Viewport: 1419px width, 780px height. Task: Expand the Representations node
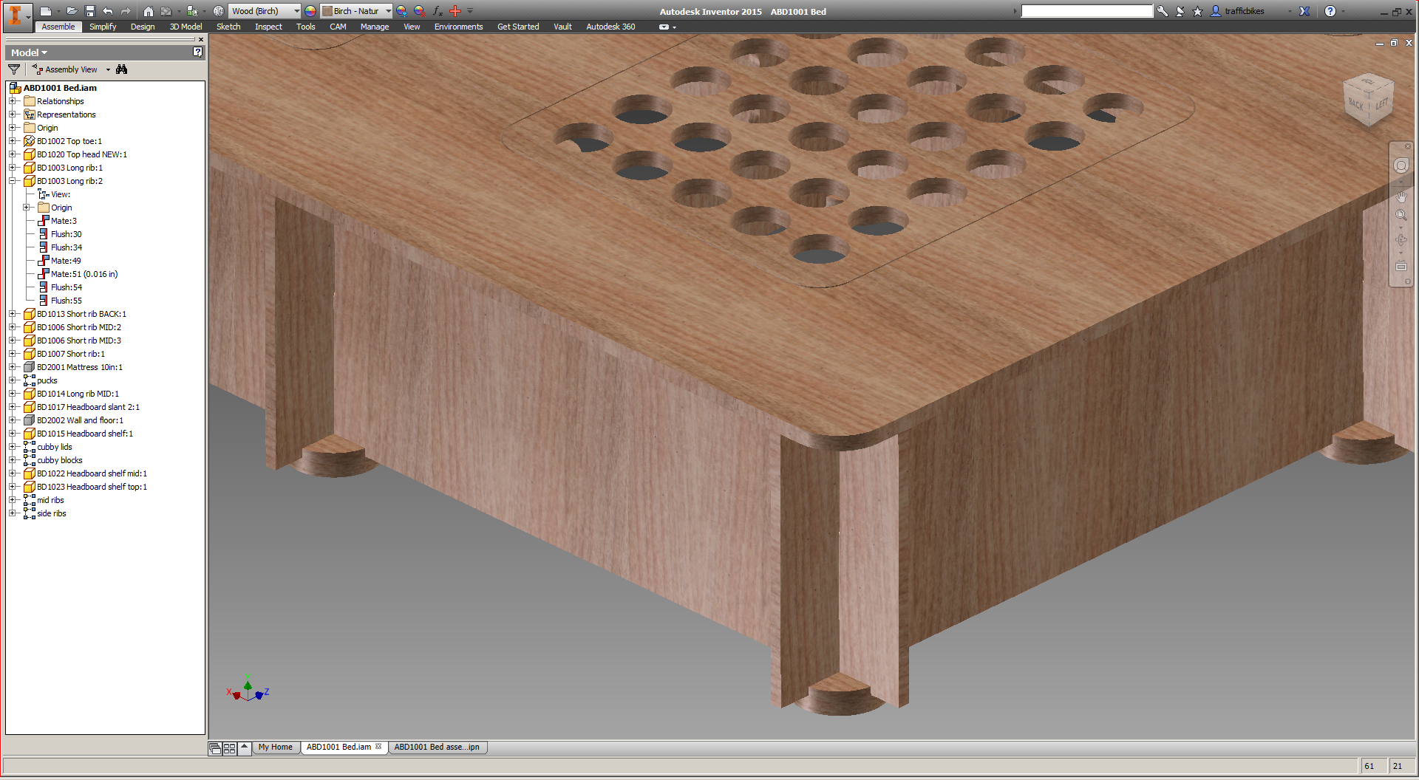click(x=13, y=114)
